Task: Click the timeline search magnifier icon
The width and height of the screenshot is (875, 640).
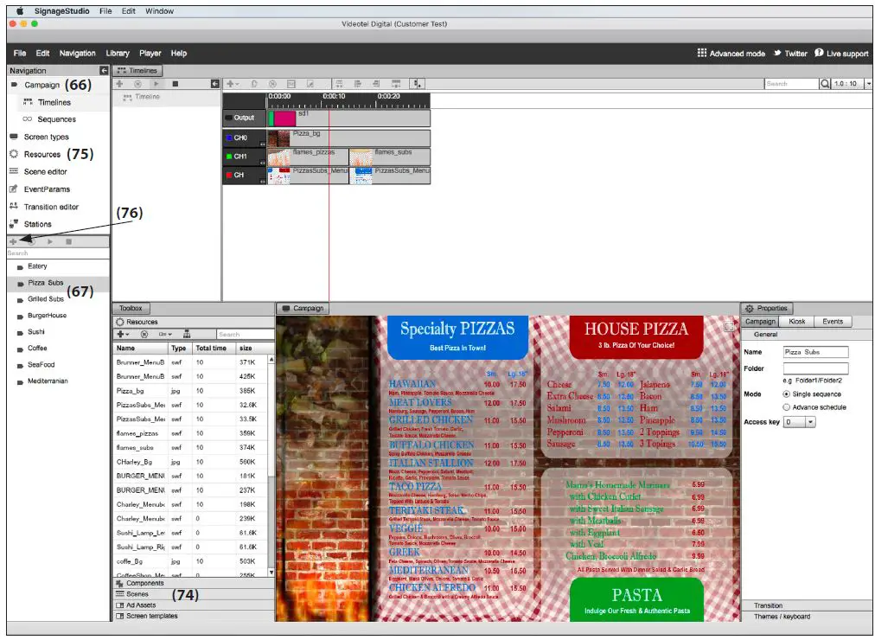Action: pos(825,84)
